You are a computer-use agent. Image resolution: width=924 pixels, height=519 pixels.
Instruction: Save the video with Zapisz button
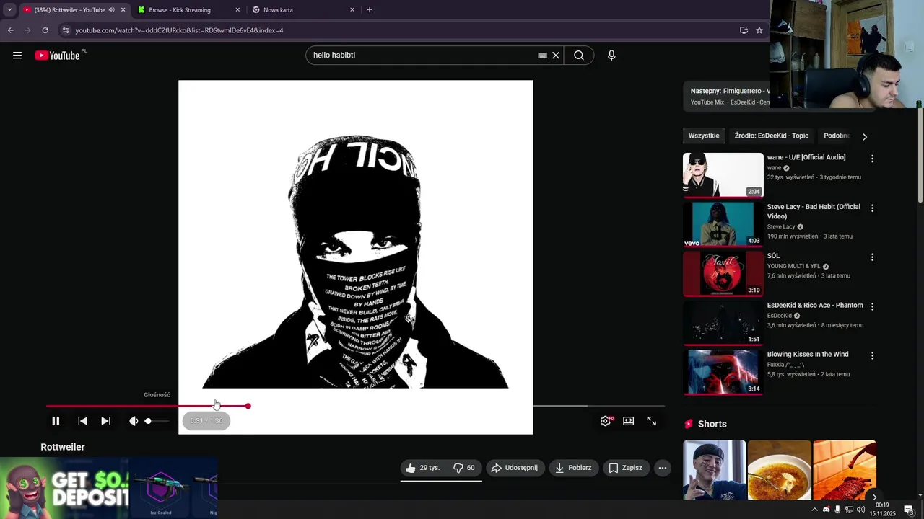(x=625, y=468)
